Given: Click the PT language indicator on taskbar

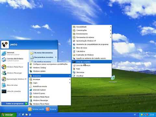Looking at the screenshot, I should (x=135, y=115).
